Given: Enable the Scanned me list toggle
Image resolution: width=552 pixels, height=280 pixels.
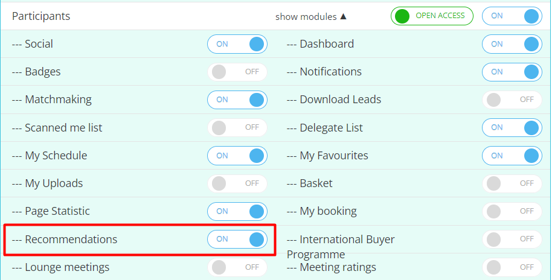Looking at the screenshot, I should [x=237, y=127].
